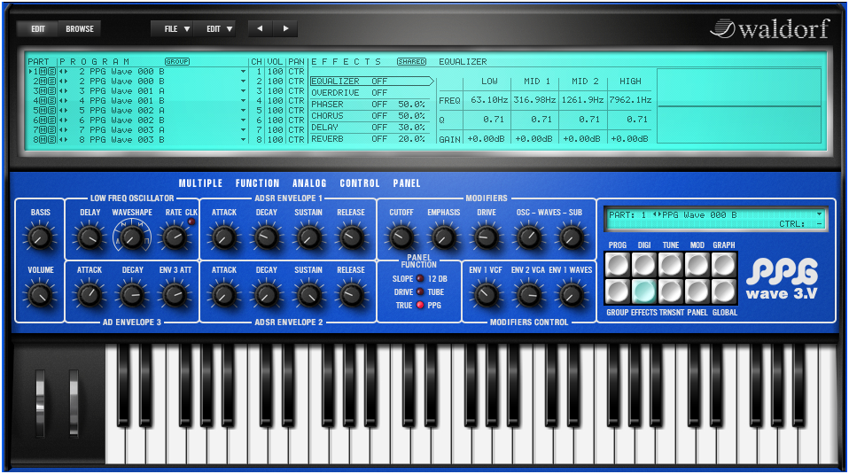Click the LFO RATE knob

click(x=175, y=237)
